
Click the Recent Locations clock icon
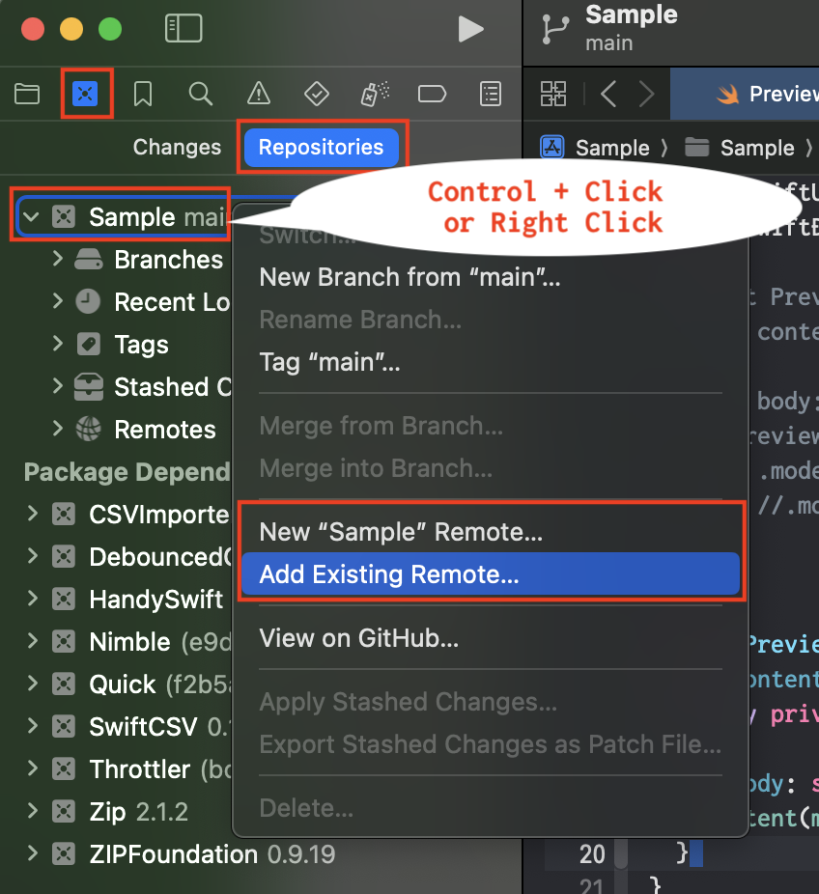coord(89,301)
